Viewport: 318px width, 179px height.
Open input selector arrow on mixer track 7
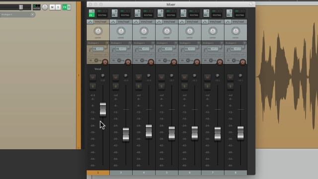[x=222, y=43]
